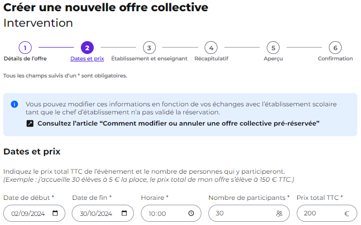Focus the Date de fin value 30/10/2024
This screenshot has height=225, width=361.
(96, 214)
